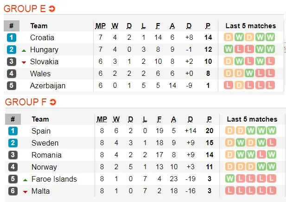The height and width of the screenshot is (202, 286).
Task: Click Croatia's rank 1 badge
Action: 12,37
